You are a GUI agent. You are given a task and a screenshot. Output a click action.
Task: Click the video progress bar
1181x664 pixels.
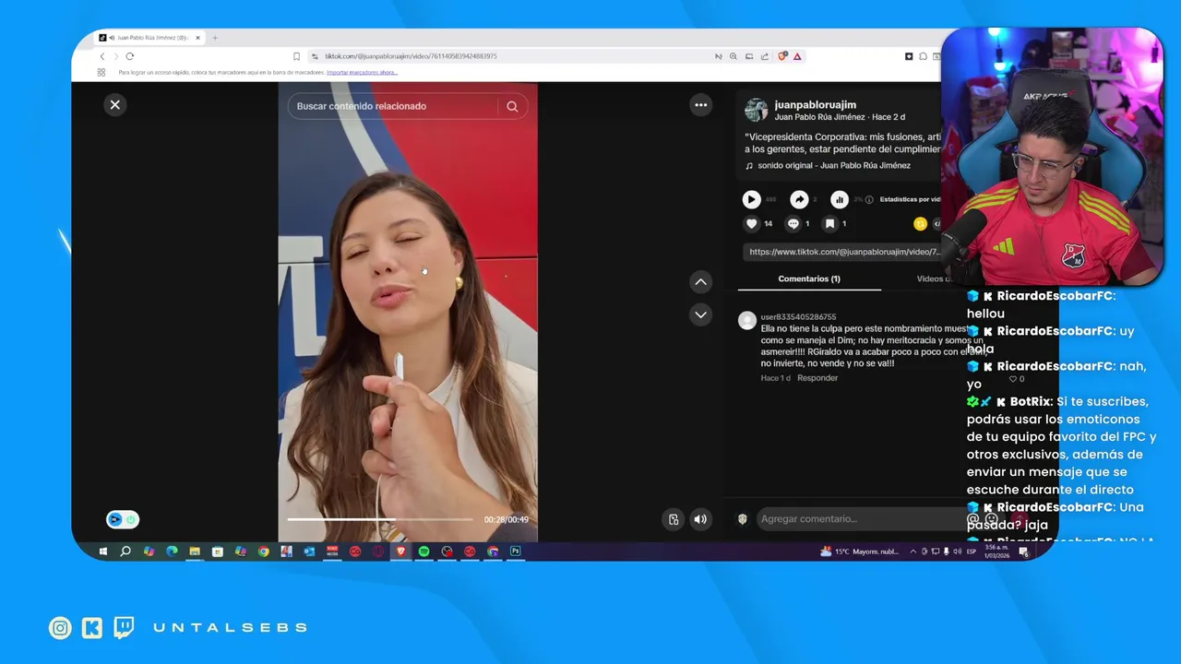coord(380,519)
